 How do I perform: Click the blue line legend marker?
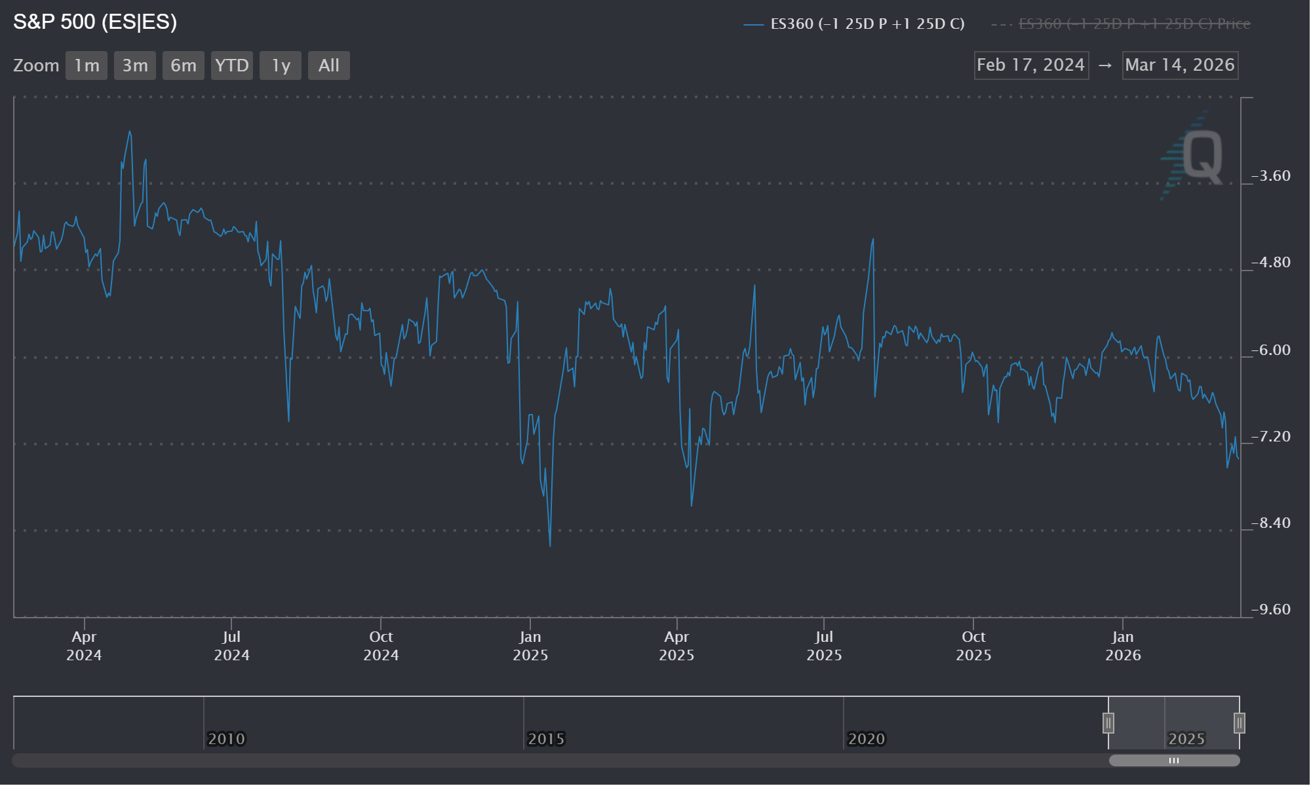(754, 25)
